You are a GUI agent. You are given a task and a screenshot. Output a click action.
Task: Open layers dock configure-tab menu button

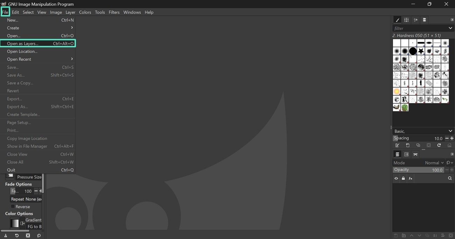point(452,154)
